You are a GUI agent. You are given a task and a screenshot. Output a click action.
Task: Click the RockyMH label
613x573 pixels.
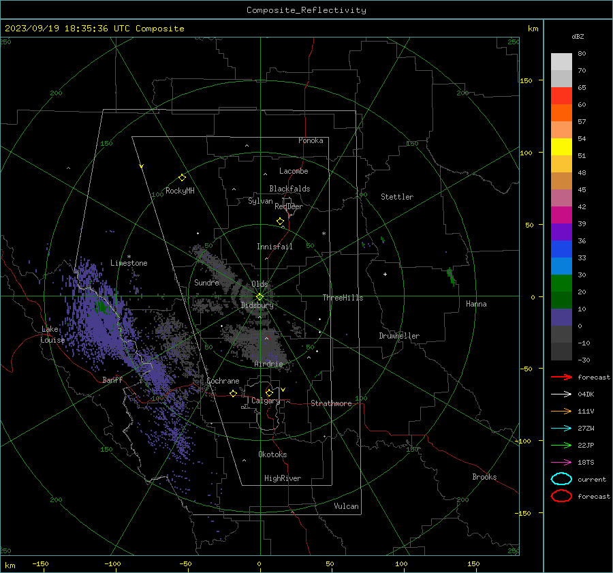point(180,191)
